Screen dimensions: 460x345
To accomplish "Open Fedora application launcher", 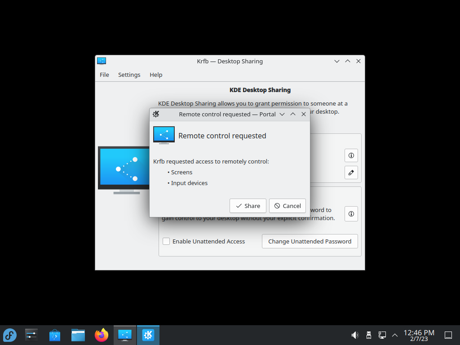I will (x=10, y=335).
